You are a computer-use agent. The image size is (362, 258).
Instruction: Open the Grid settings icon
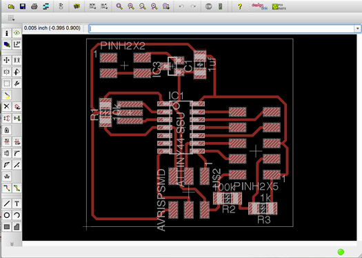click(11, 18)
